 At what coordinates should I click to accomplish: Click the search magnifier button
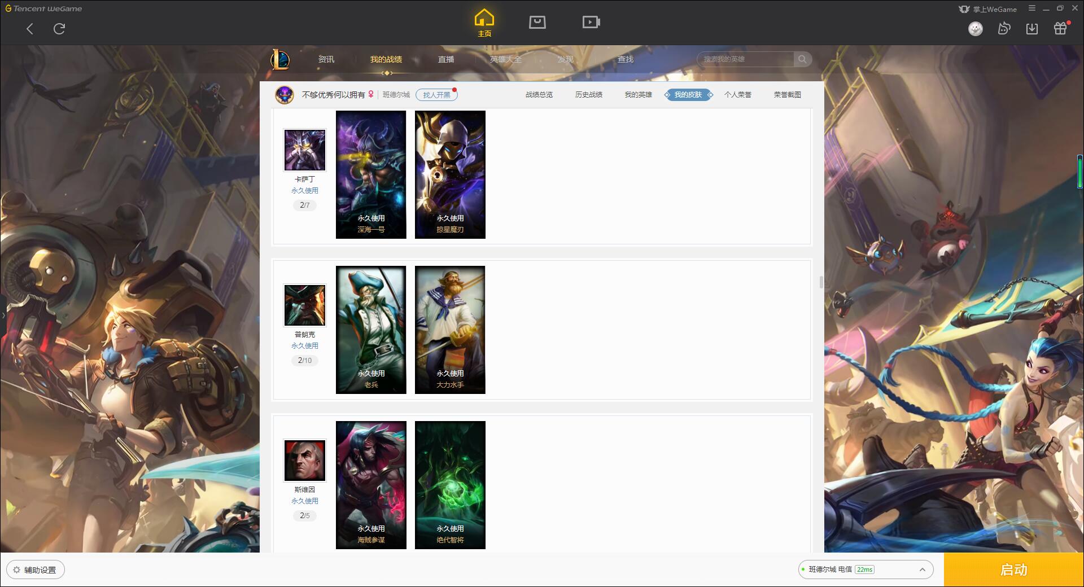(x=802, y=59)
